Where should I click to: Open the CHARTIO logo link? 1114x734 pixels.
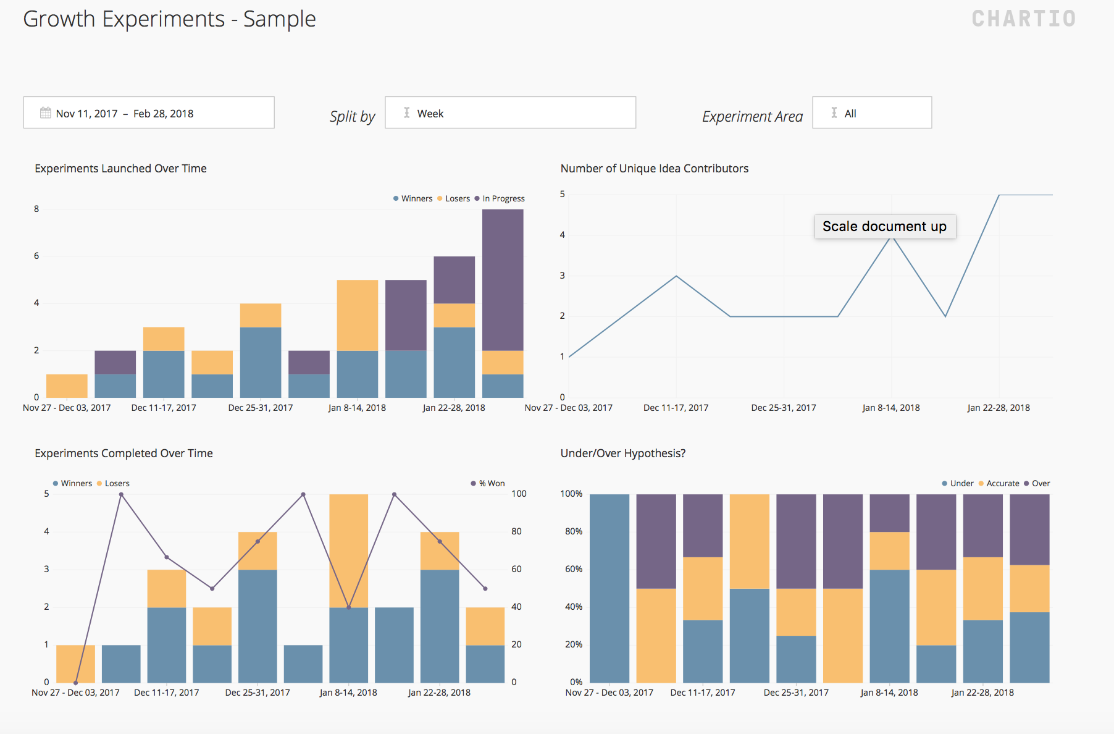click(x=1023, y=19)
